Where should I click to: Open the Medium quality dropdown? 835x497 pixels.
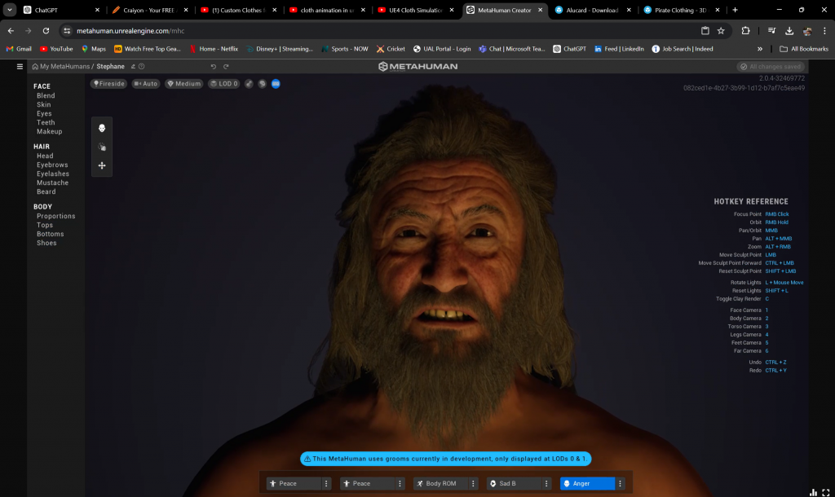tap(183, 84)
